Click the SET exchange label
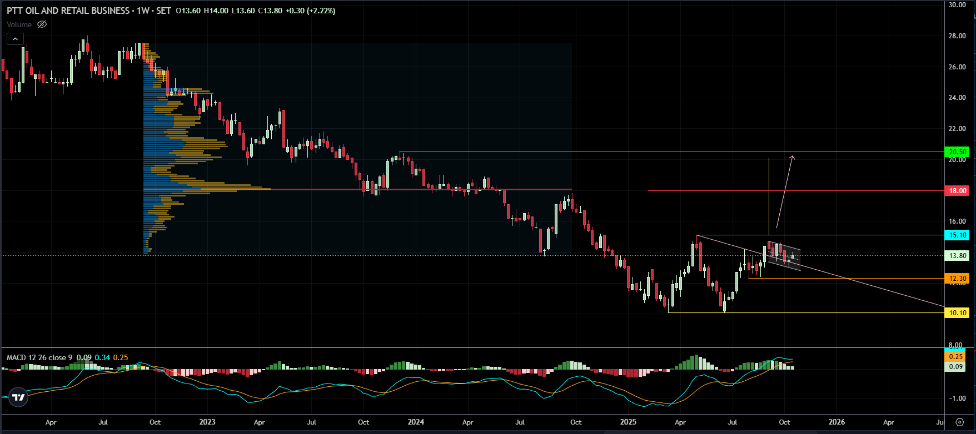This screenshot has width=976, height=434. point(164,11)
